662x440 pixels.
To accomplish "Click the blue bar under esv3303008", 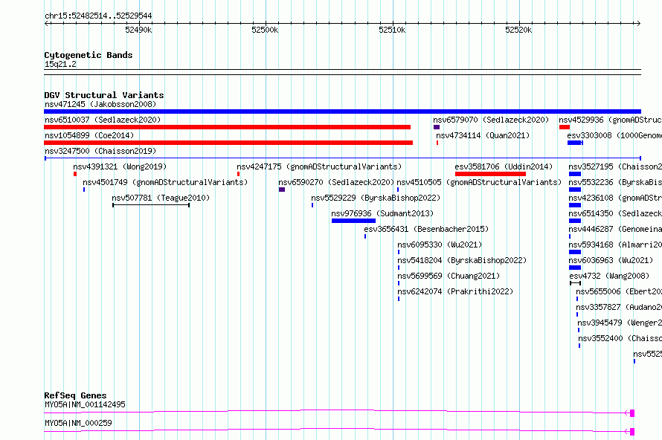I will point(575,143).
